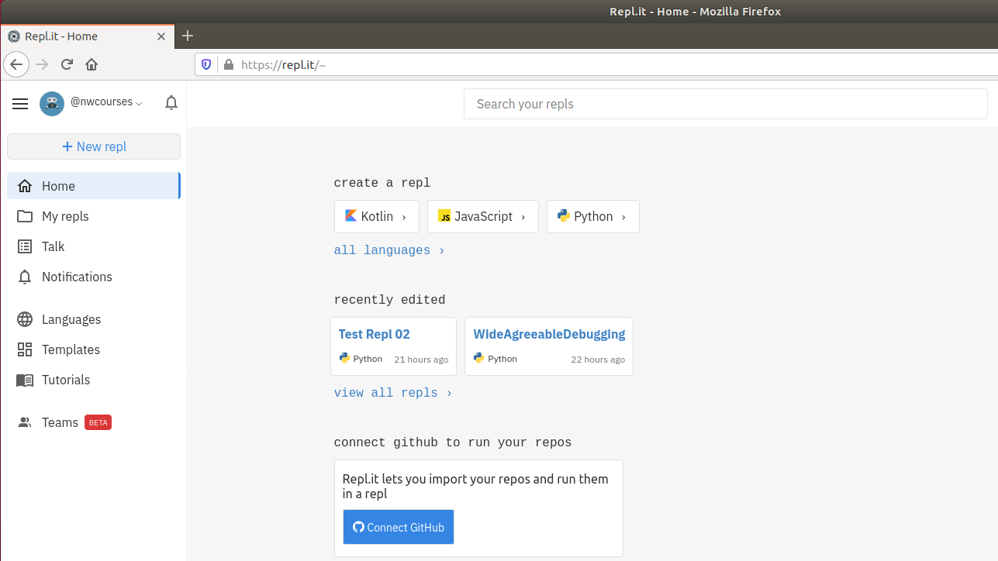Click the Search your repls field
998x561 pixels.
tap(726, 104)
